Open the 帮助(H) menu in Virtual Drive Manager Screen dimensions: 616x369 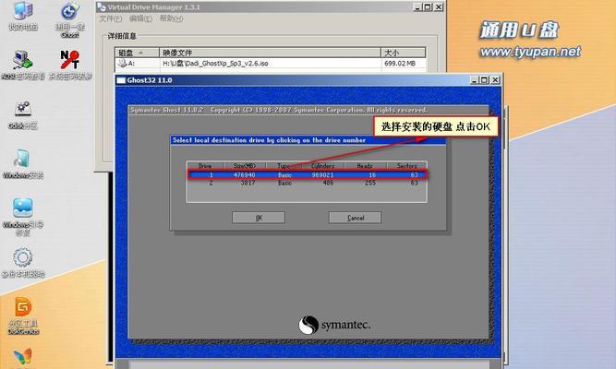(x=171, y=18)
